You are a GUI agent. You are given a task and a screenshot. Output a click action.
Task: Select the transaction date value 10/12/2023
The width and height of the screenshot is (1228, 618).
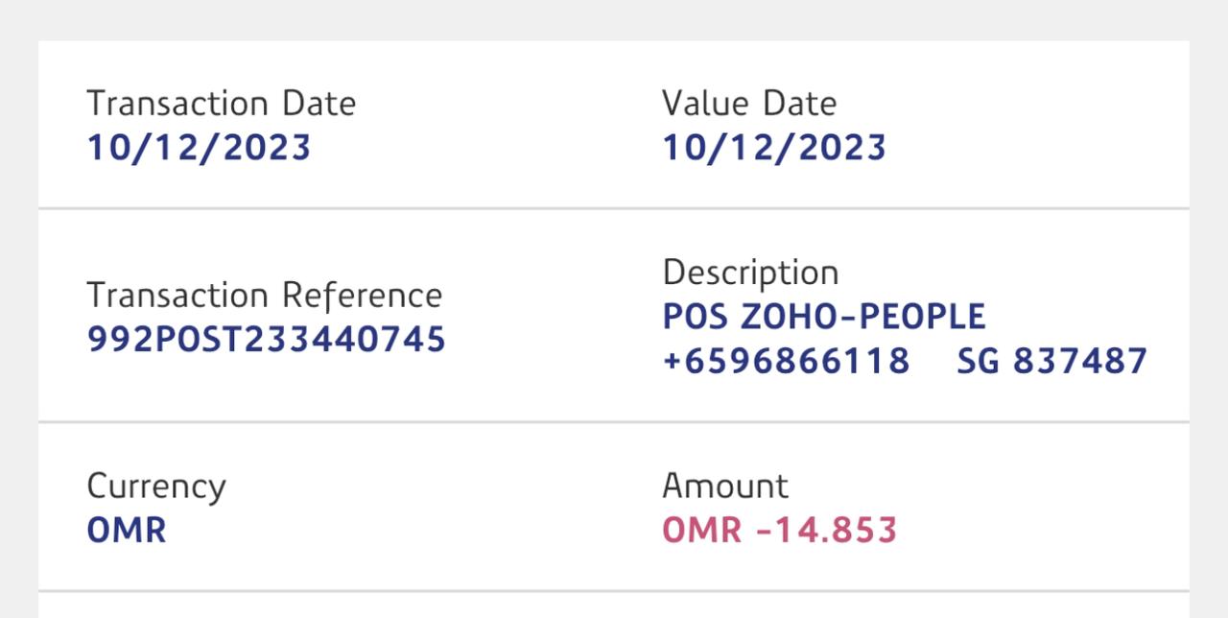click(x=199, y=148)
